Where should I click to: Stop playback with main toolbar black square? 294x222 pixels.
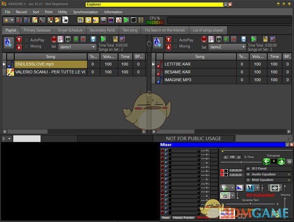point(134,20)
